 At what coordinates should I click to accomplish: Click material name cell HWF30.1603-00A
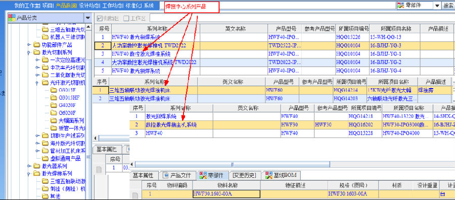226,194
